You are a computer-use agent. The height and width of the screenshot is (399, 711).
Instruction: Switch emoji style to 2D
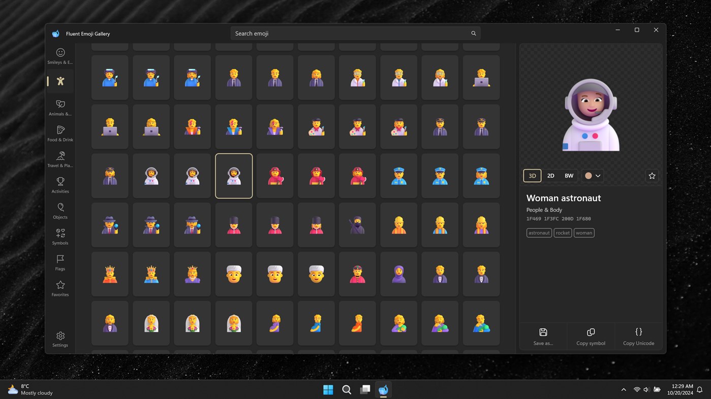point(550,175)
